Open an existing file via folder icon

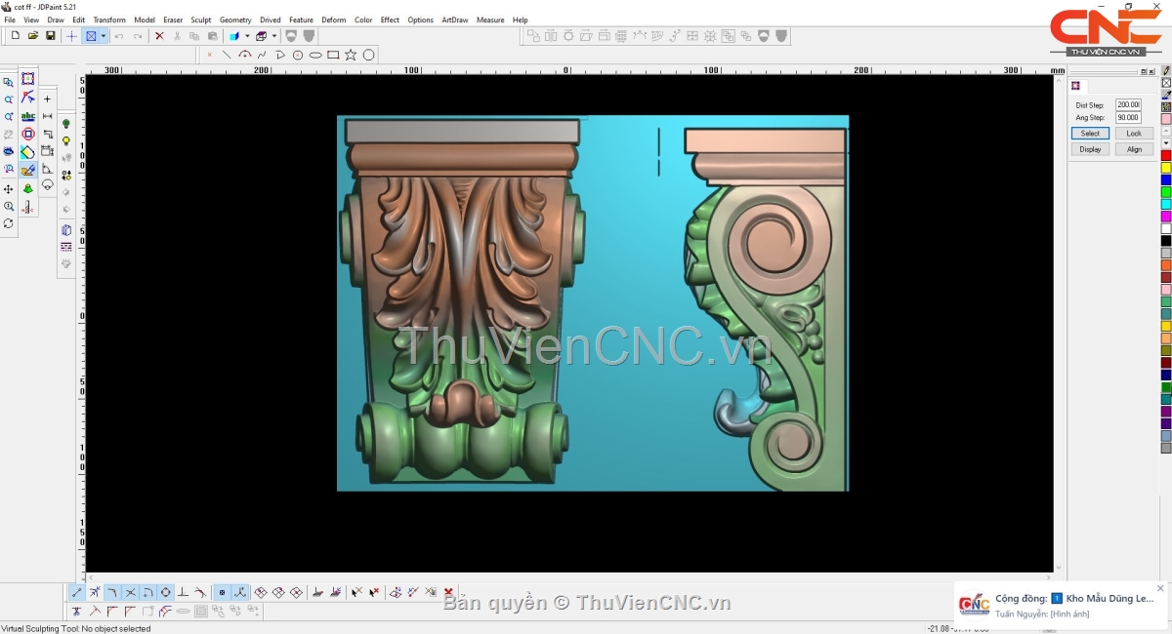[32, 36]
